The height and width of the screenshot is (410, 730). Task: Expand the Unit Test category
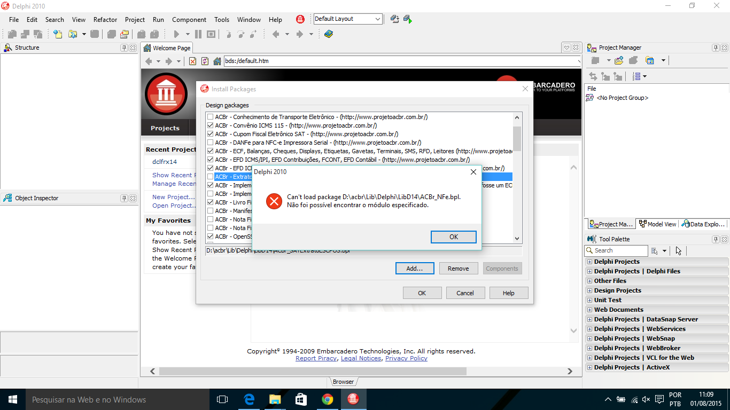click(589, 300)
